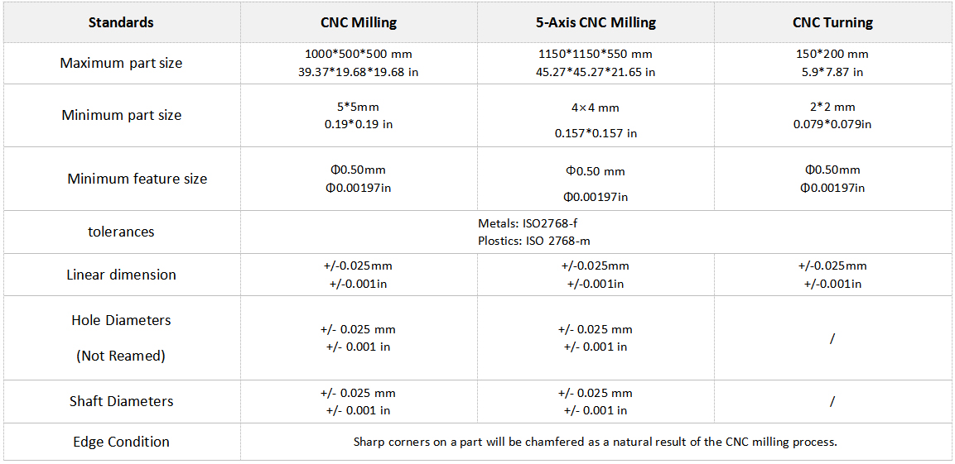The width and height of the screenshot is (955, 464).
Task: Click the 150*200 mm turning size cell
Action: 832,54
